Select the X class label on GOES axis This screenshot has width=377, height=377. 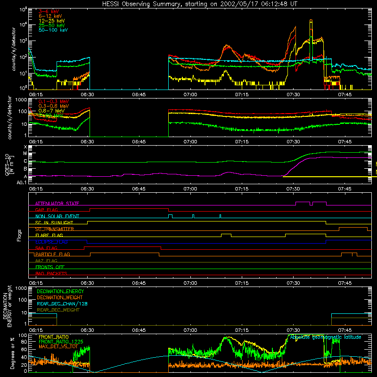[x=25, y=147]
